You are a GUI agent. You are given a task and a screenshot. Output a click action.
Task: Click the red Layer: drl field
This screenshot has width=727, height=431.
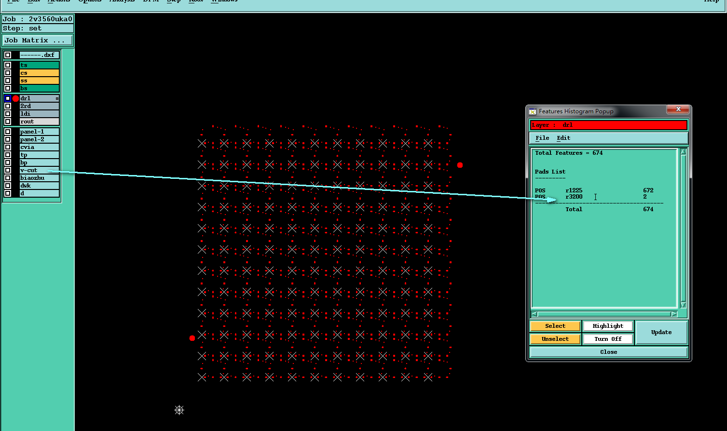coord(609,125)
